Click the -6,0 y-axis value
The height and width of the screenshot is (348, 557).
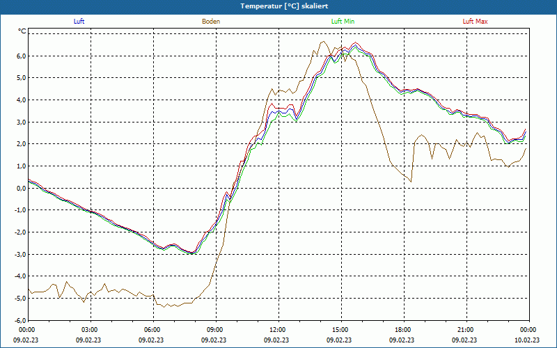click(x=19, y=320)
